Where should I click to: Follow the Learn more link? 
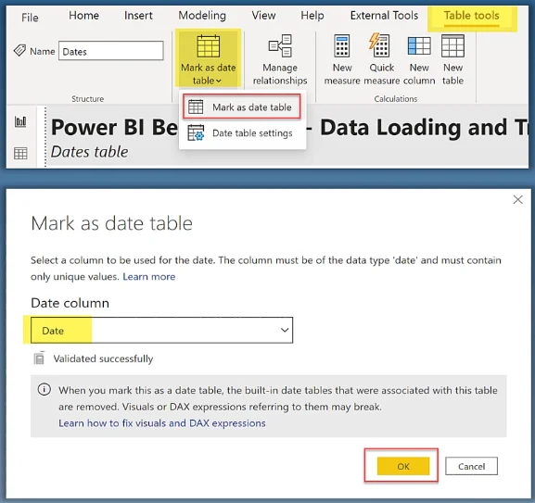click(x=149, y=276)
